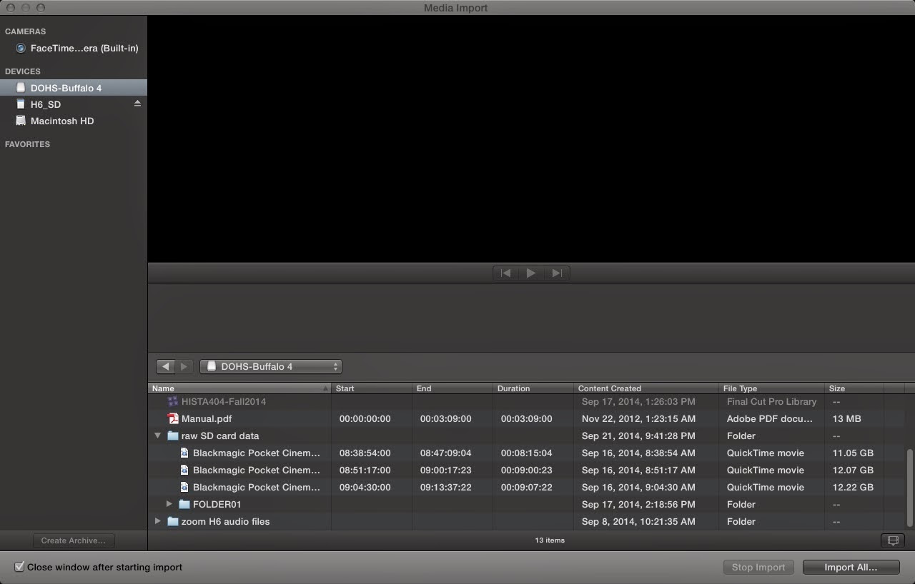Select the HISTA404-Fall2014 library icon
Viewport: 915px width, 584px height.
pyautogui.click(x=173, y=401)
